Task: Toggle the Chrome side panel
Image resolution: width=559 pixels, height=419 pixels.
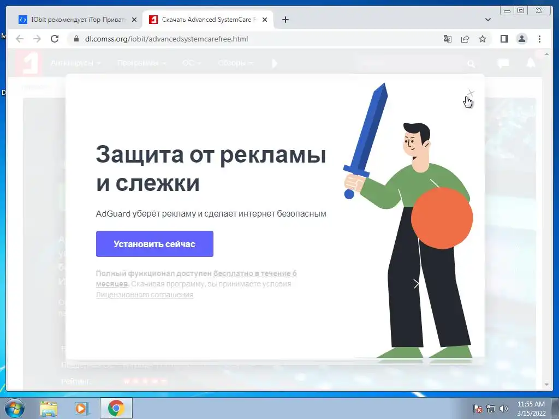Action: click(x=504, y=39)
